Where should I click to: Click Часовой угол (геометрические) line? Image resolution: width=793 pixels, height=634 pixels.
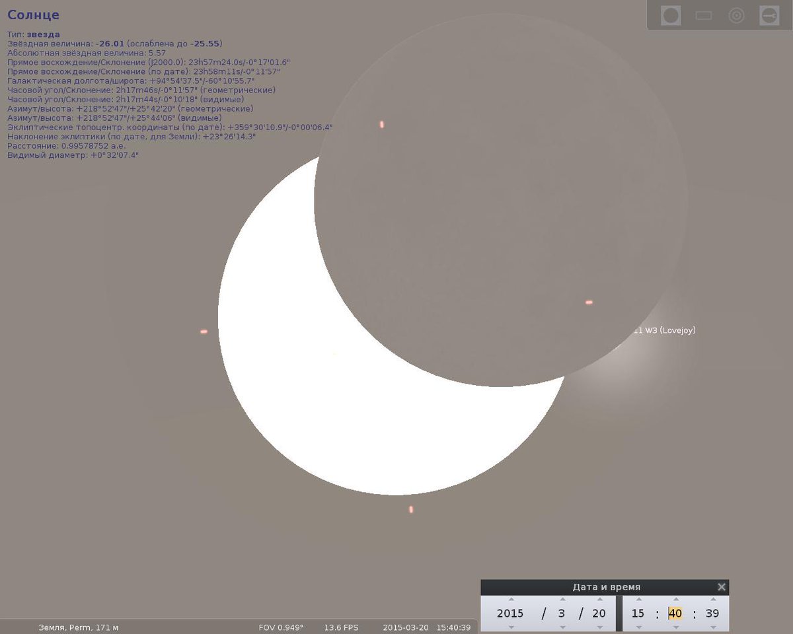pos(141,89)
